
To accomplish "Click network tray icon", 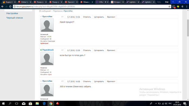I will (x=163, y=104).
